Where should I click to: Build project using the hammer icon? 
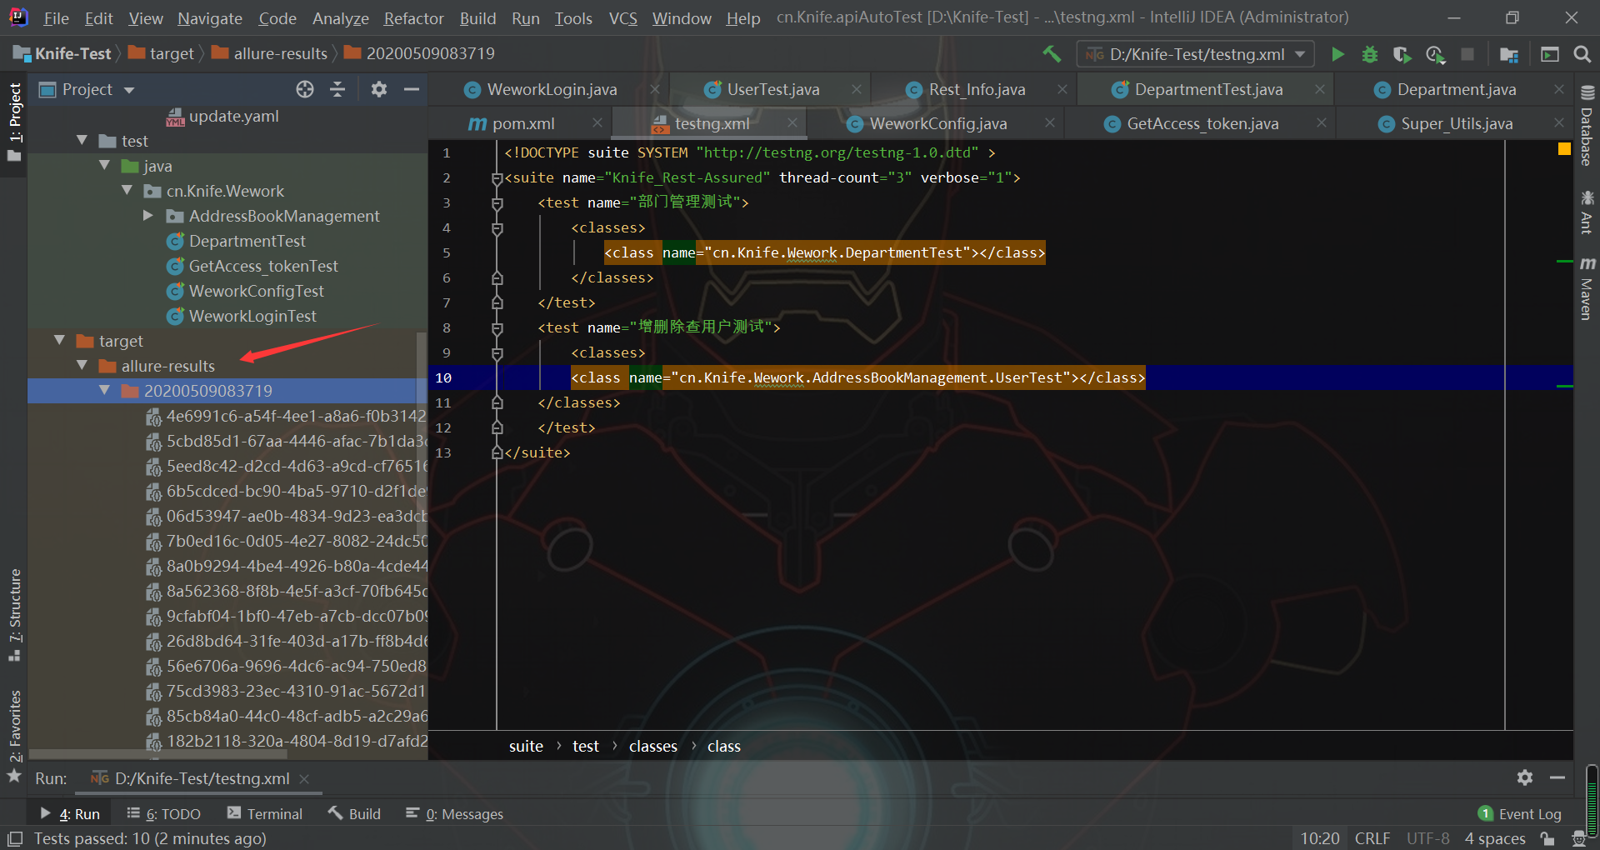[1052, 54]
